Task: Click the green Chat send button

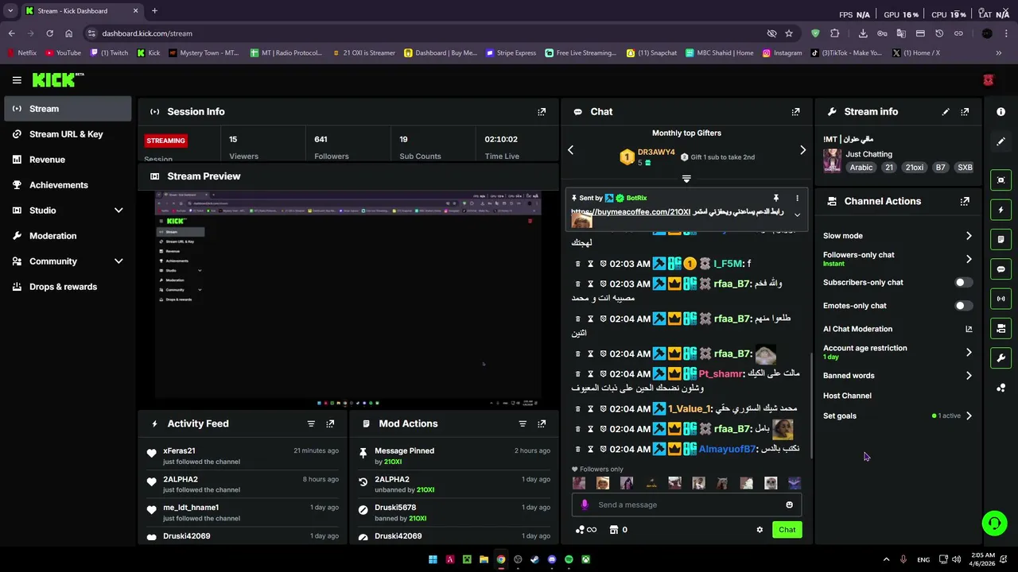Action: point(787,530)
